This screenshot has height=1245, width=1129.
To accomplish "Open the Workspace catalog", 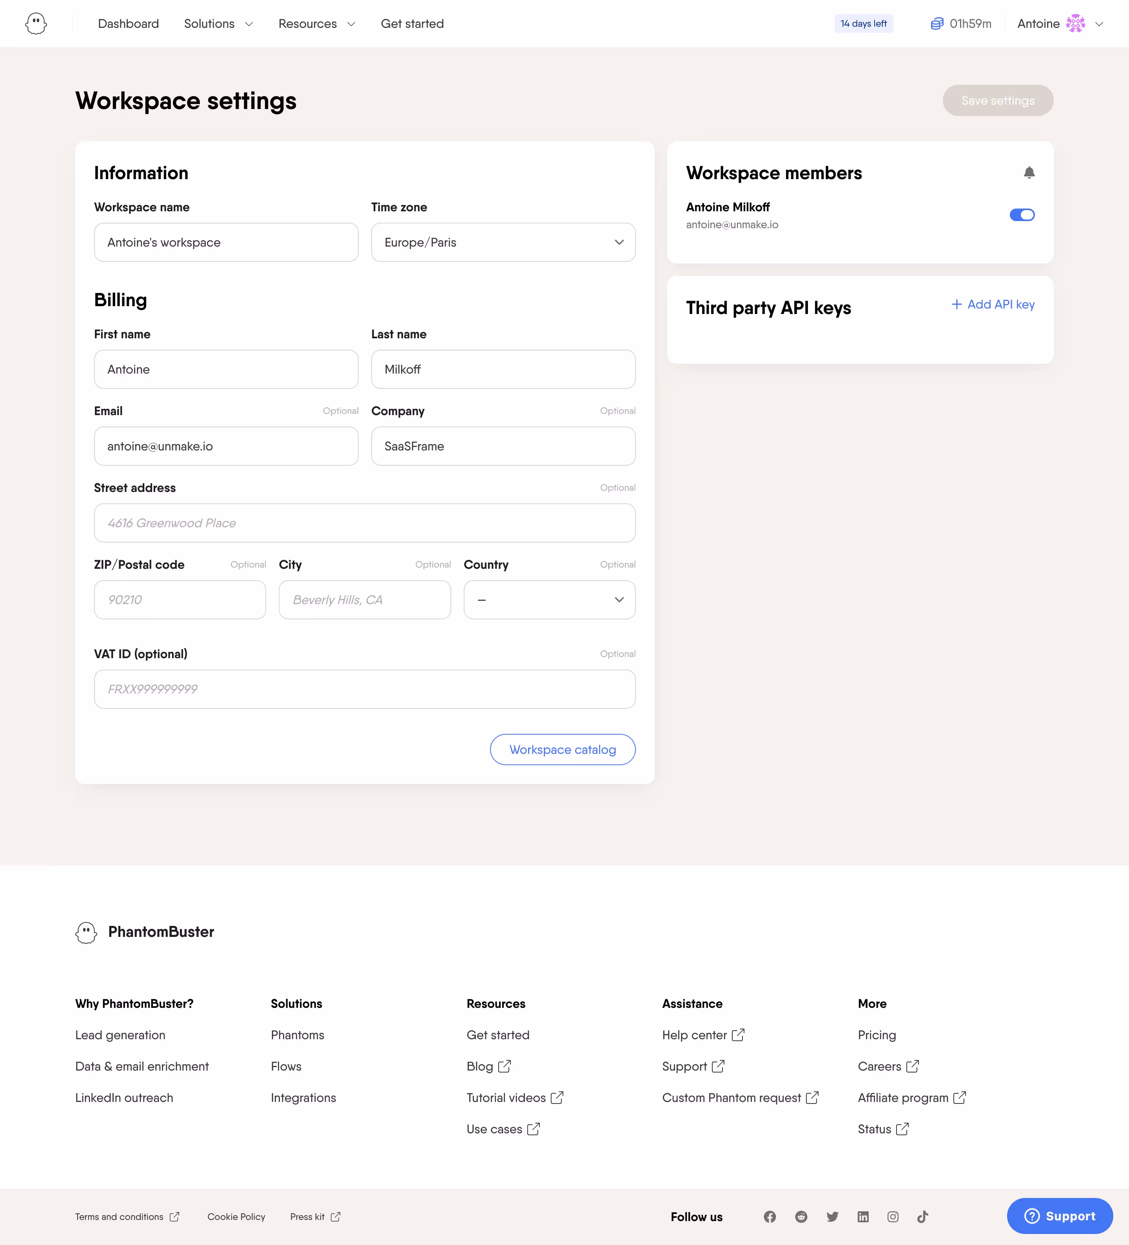I will (x=562, y=749).
